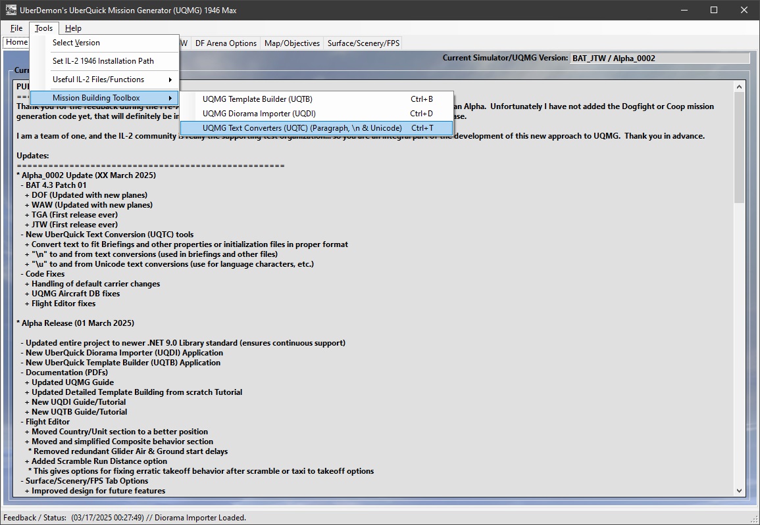The height and width of the screenshot is (525, 760).
Task: Click the 'JTW (First release ever)' line
Action: [x=71, y=225]
